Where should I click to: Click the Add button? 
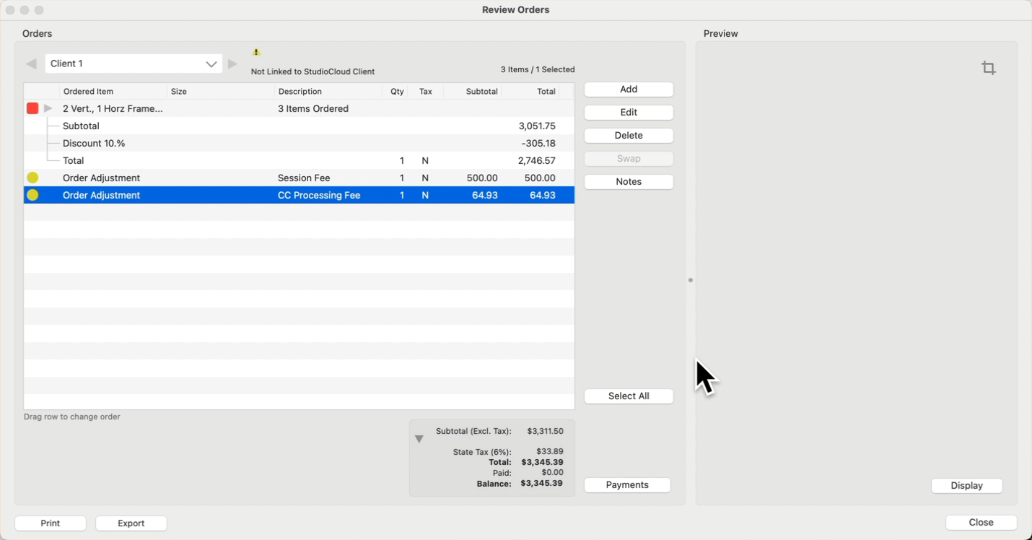pos(629,90)
